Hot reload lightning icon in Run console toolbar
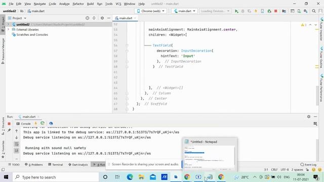This screenshot has width=324, height=182. point(36,123)
